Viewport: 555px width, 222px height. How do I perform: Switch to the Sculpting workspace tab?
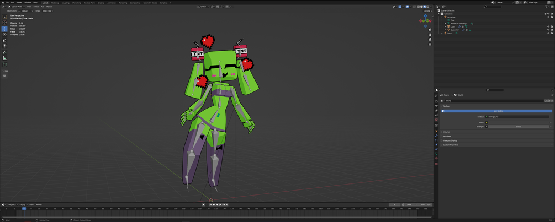[66, 3]
